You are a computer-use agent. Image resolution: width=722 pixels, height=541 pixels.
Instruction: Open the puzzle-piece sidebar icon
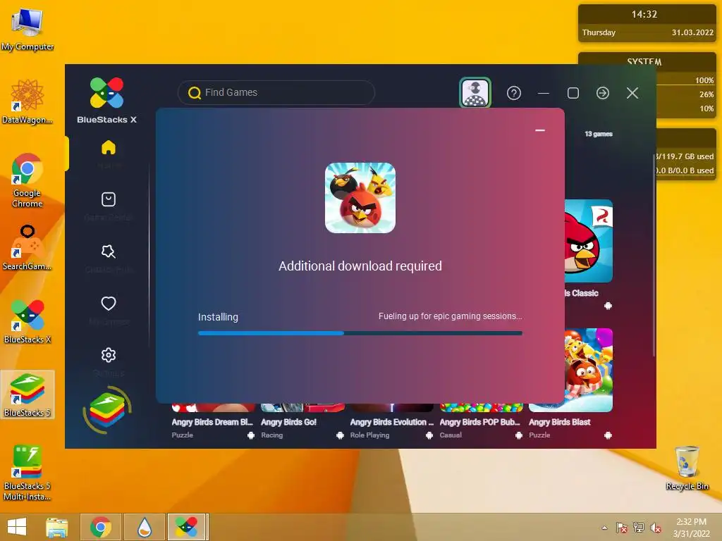(x=108, y=251)
